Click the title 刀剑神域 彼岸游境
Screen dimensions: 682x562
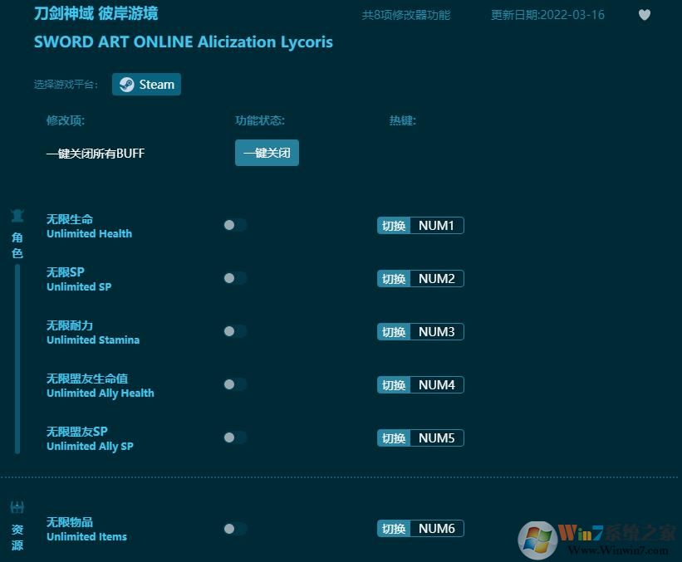(96, 13)
